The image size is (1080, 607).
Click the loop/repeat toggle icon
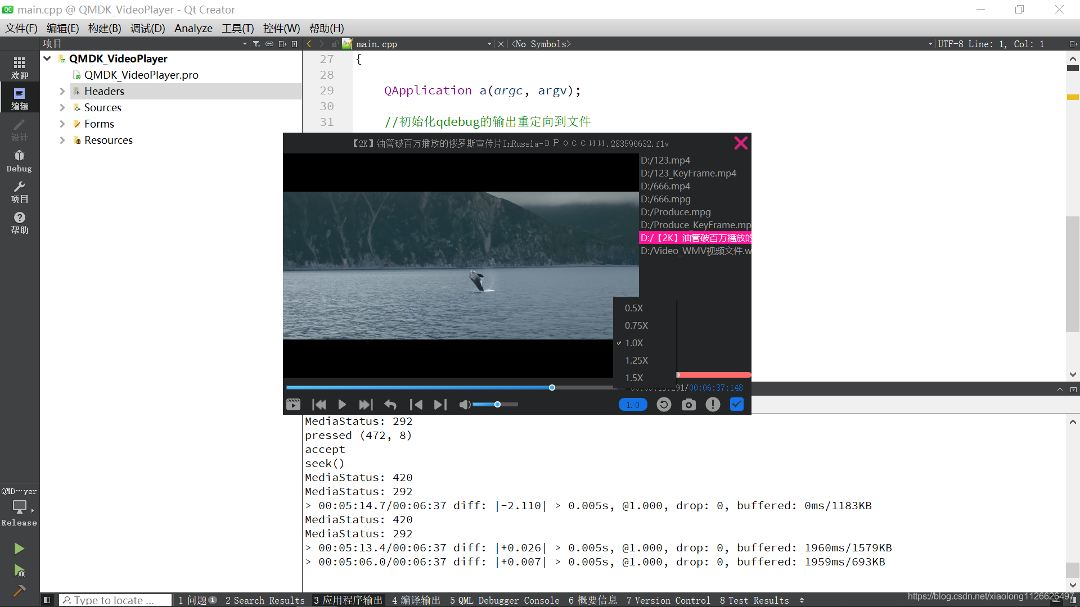tap(664, 405)
